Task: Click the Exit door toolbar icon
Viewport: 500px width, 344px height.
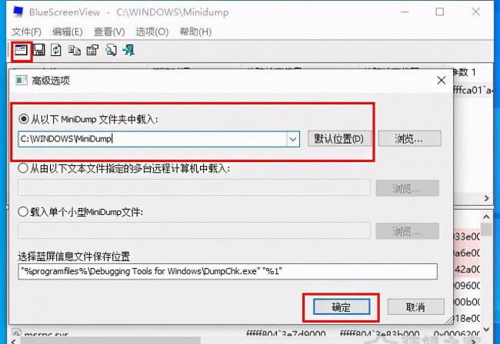Action: (128, 50)
